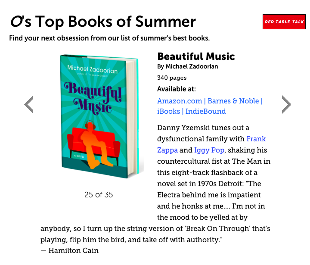
Task: Click the 'Available at:' label
Action: coord(177,89)
